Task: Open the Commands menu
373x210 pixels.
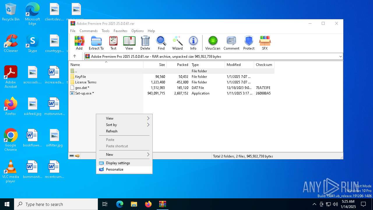Action: point(89,31)
